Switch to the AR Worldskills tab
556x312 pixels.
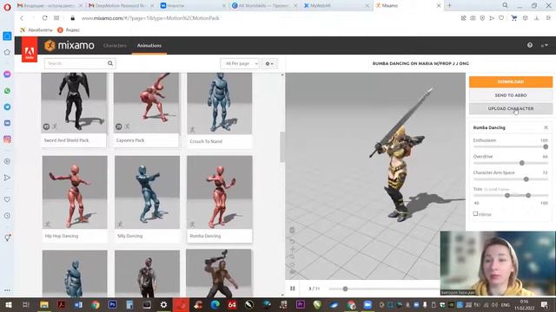(263, 6)
